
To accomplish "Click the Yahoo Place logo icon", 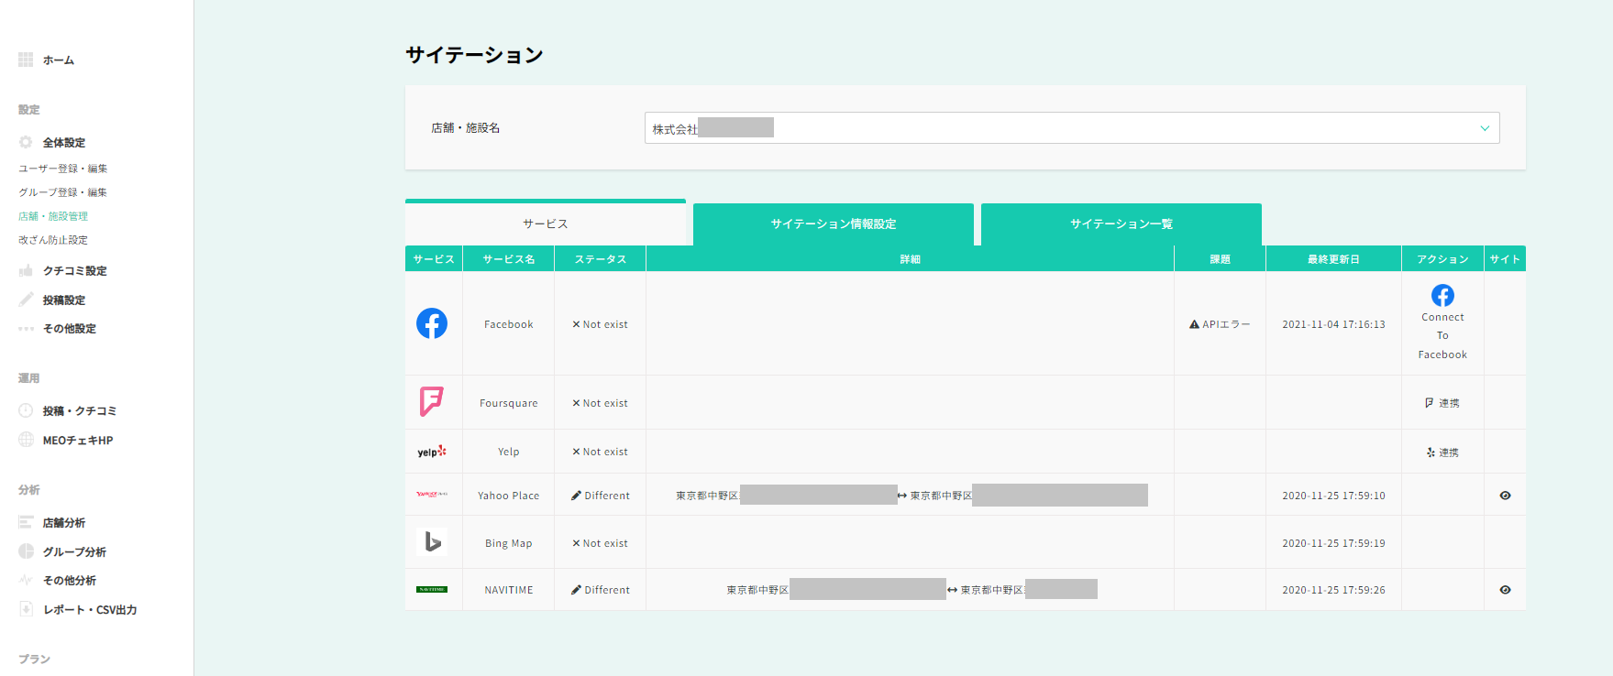I will 432,495.
